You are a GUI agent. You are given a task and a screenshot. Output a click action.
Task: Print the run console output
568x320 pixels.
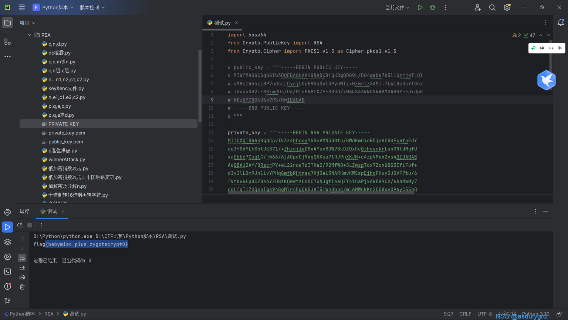coord(22,277)
